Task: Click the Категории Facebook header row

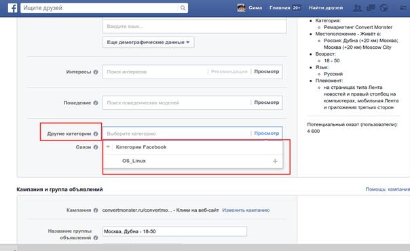Action: [193, 147]
